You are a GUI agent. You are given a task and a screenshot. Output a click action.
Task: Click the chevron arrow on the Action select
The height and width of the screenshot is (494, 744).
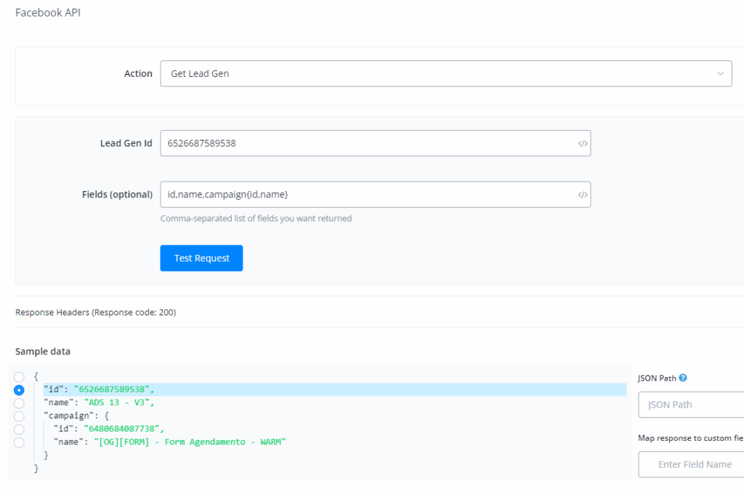[720, 73]
